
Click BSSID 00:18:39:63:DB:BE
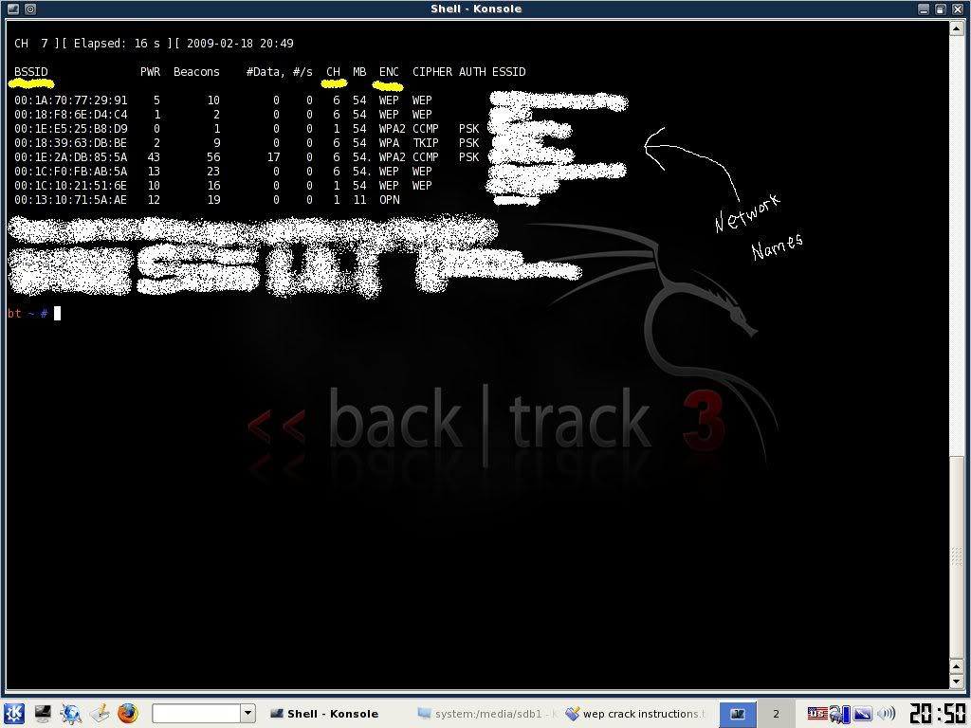click(70, 142)
